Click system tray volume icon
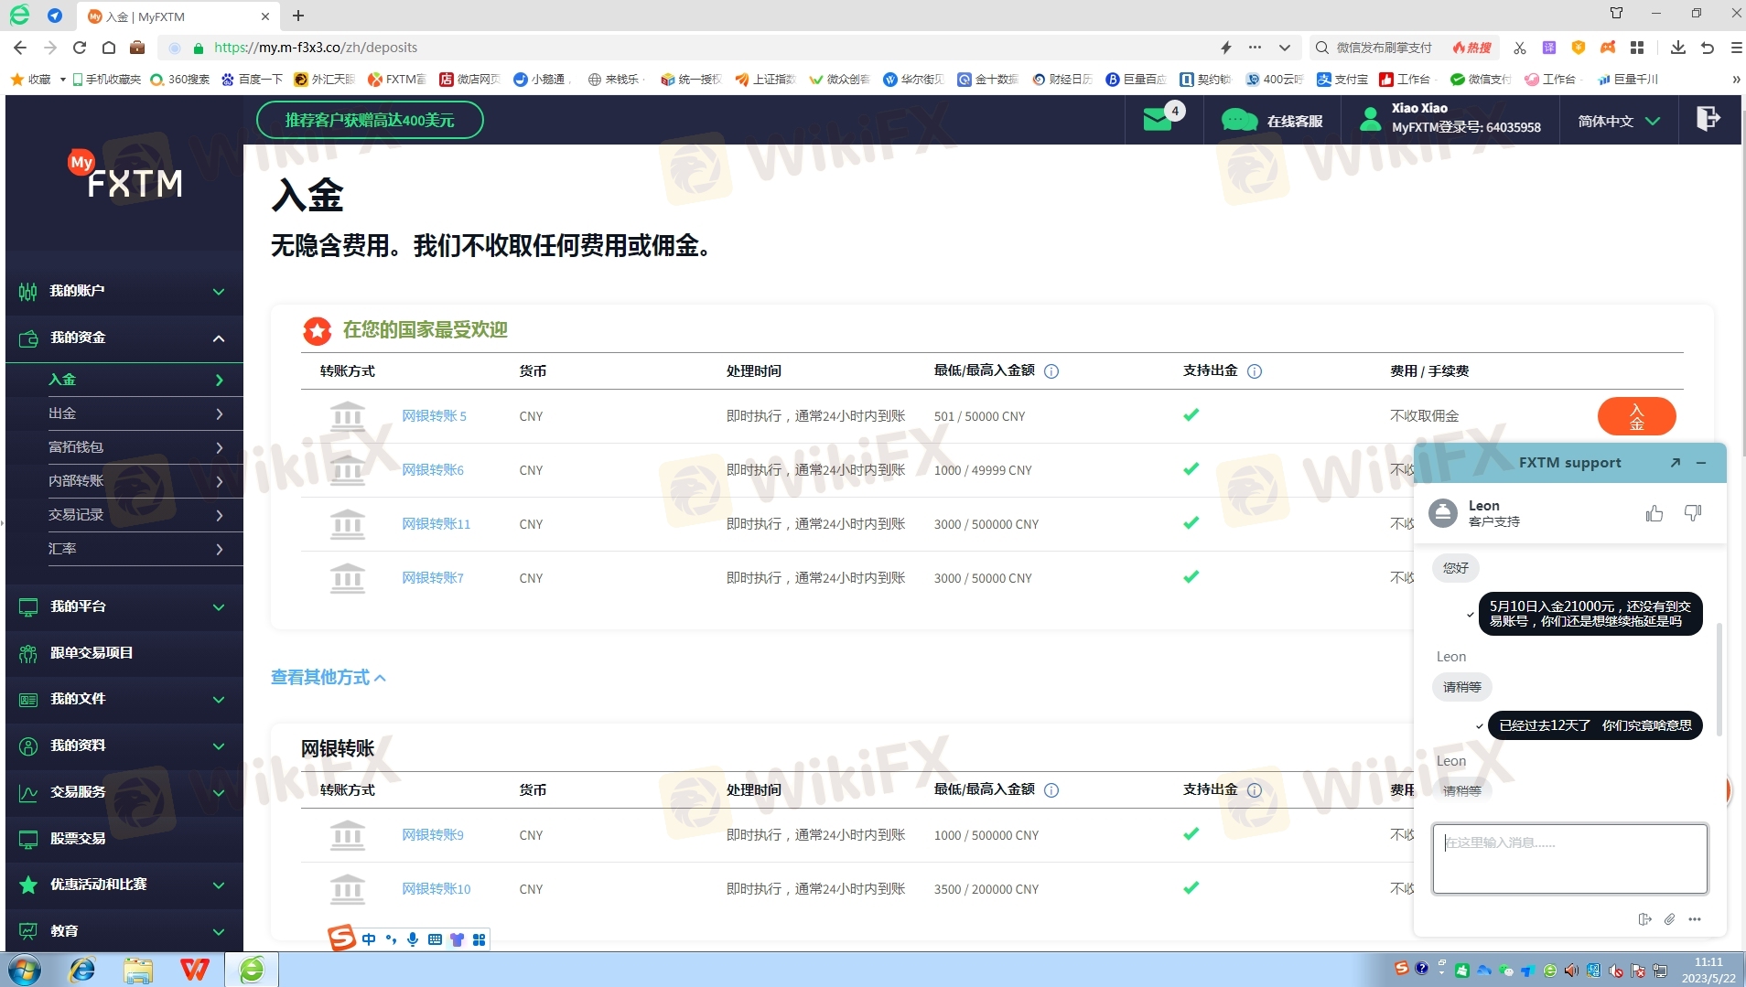 click(x=1571, y=971)
